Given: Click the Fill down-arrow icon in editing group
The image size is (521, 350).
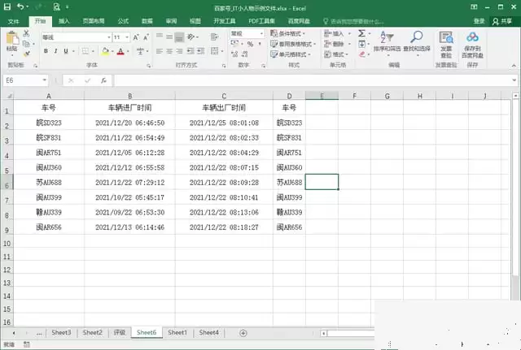Looking at the screenshot, I should coord(362,44).
